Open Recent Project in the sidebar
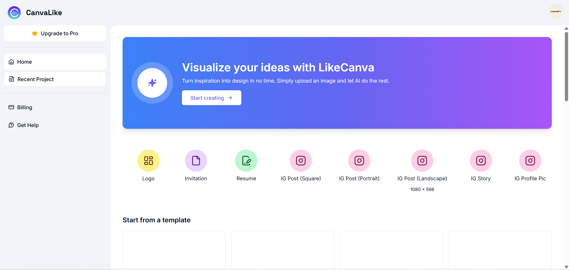Image resolution: width=569 pixels, height=270 pixels. pyautogui.click(x=55, y=79)
